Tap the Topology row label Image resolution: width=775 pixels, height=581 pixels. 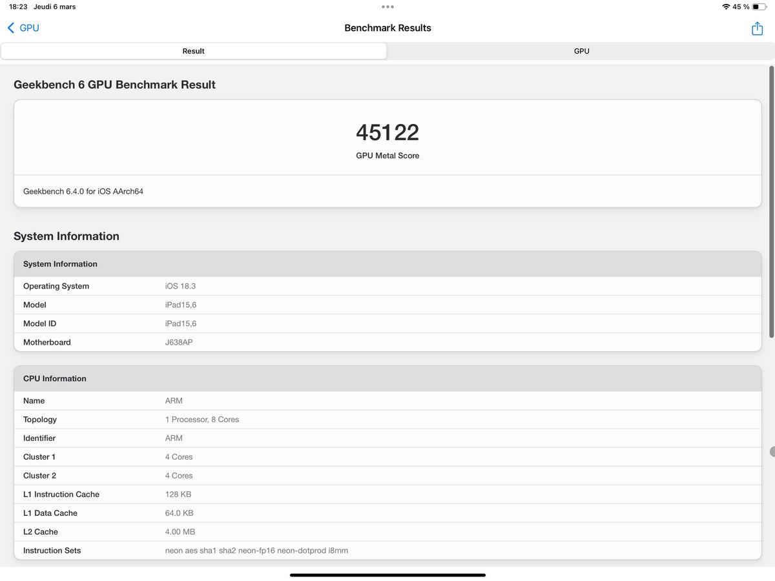pyautogui.click(x=40, y=420)
